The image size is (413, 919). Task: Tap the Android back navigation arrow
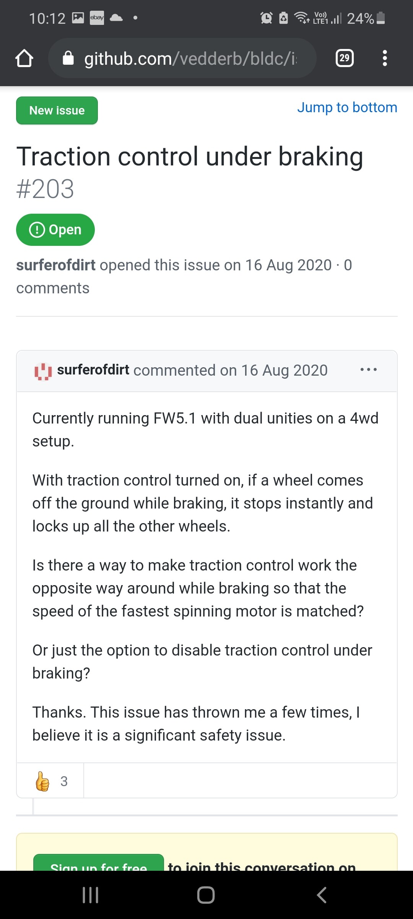coord(322,895)
